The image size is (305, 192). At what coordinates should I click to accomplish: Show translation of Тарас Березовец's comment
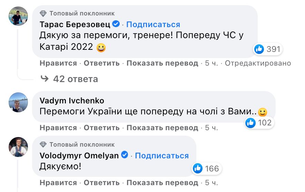162,63
